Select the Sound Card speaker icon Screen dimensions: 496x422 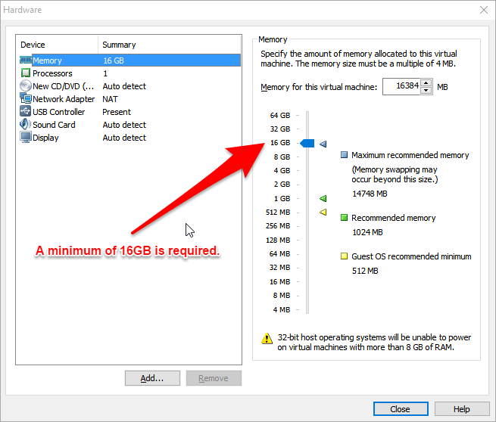tap(26, 125)
